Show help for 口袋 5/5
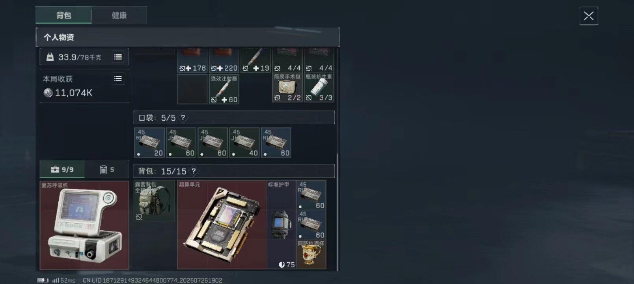This screenshot has width=634, height=284. [183, 118]
